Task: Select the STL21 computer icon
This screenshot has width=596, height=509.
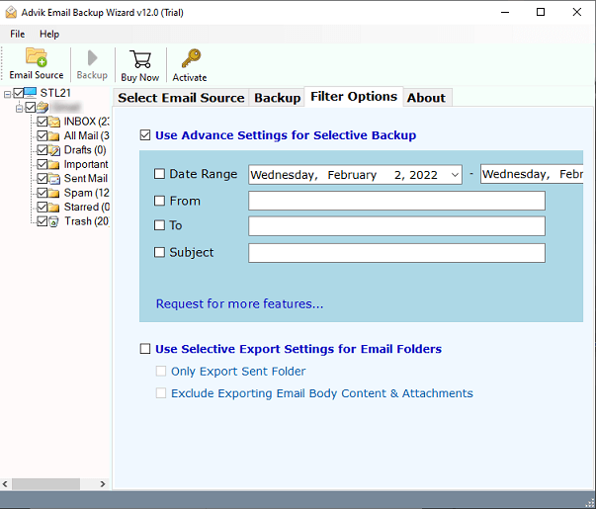Action: pyautogui.click(x=30, y=92)
